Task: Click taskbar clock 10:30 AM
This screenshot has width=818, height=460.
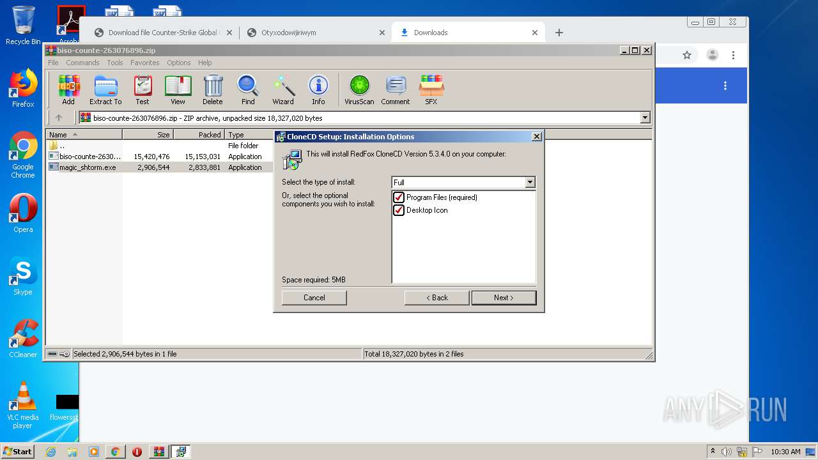Action: pyautogui.click(x=785, y=452)
